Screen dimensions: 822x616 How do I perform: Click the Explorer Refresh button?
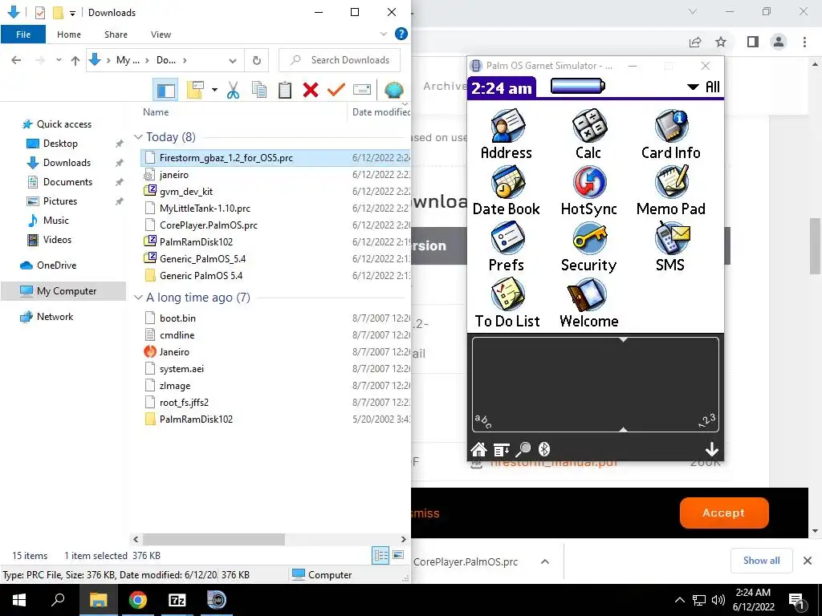tap(257, 61)
